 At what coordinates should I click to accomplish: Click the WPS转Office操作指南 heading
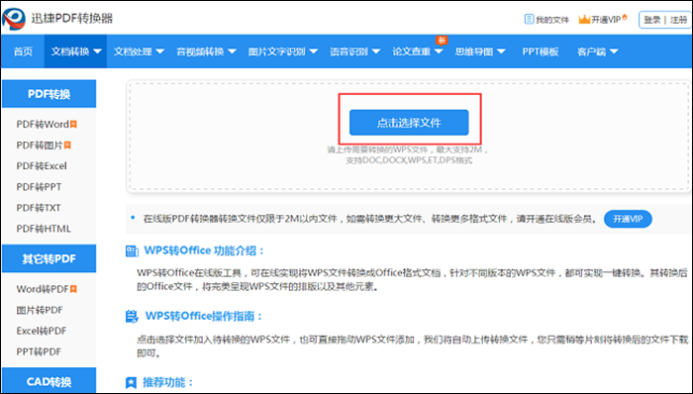tap(204, 316)
